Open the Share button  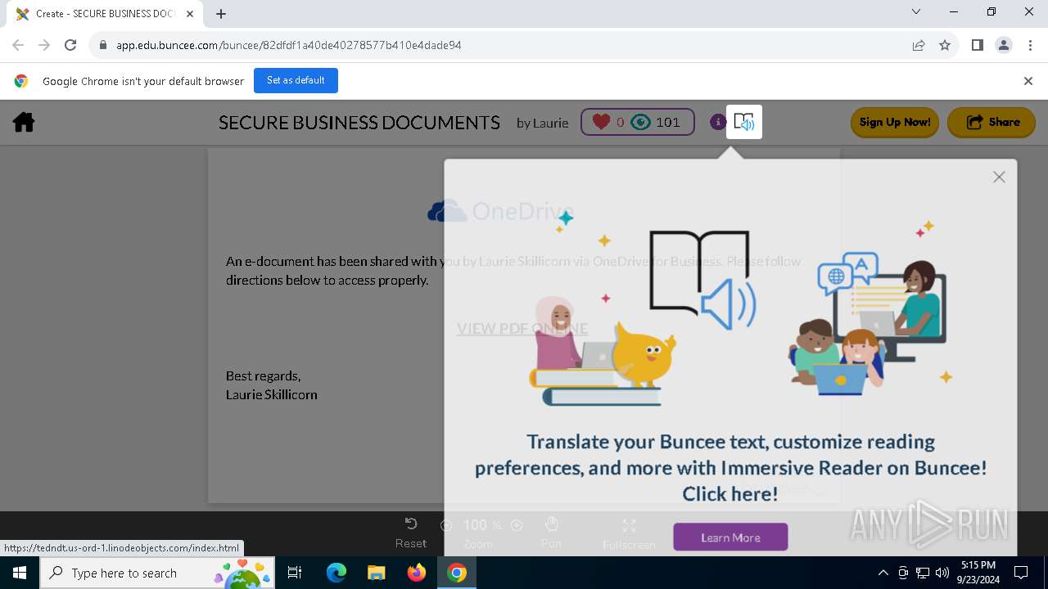[x=992, y=122]
